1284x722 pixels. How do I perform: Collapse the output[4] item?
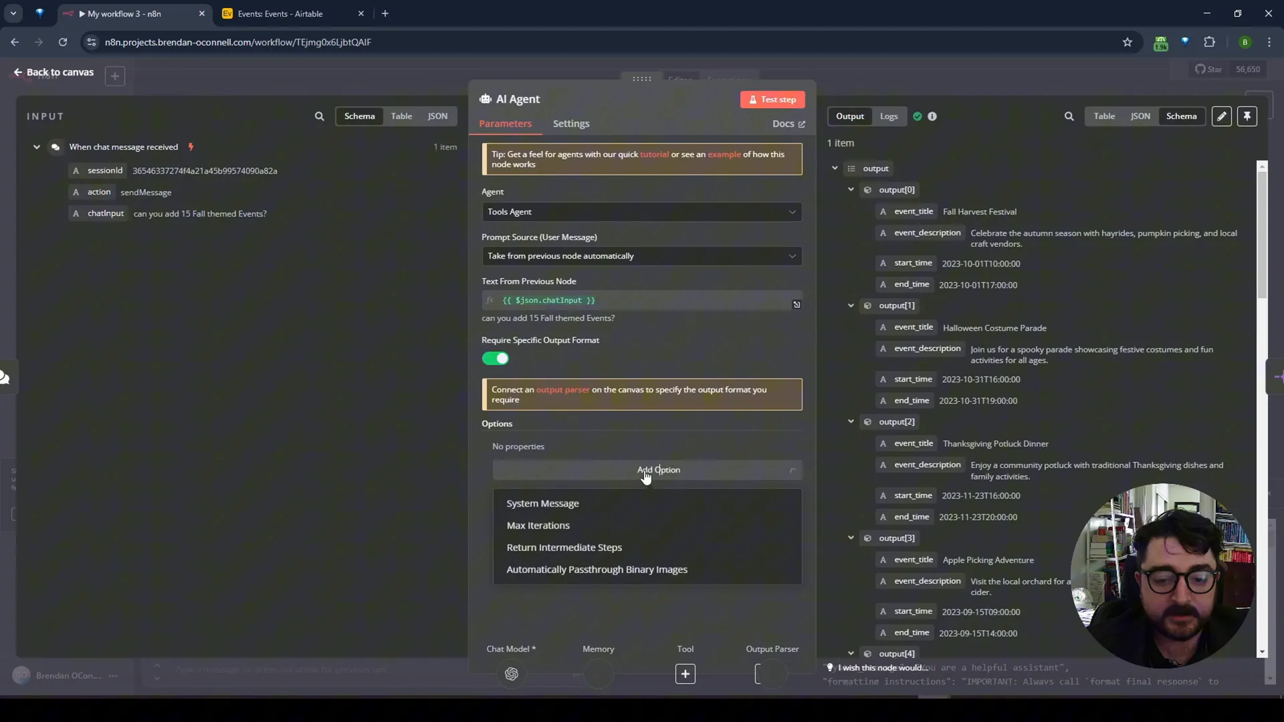pyautogui.click(x=851, y=654)
